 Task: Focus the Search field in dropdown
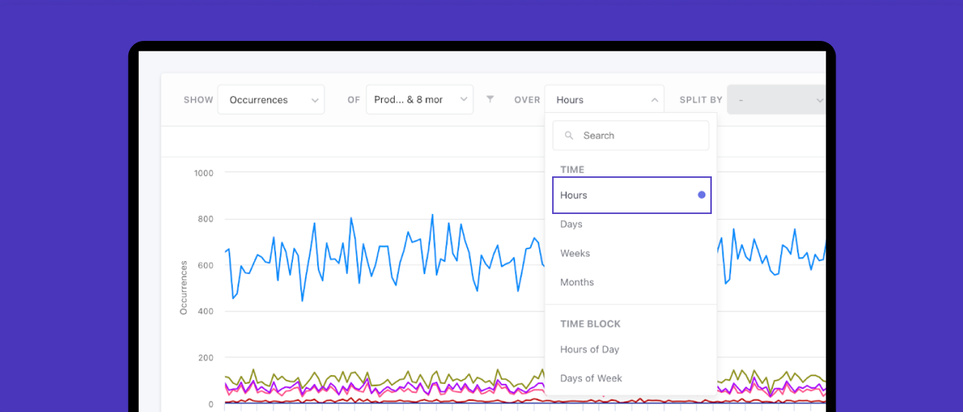[x=638, y=135]
